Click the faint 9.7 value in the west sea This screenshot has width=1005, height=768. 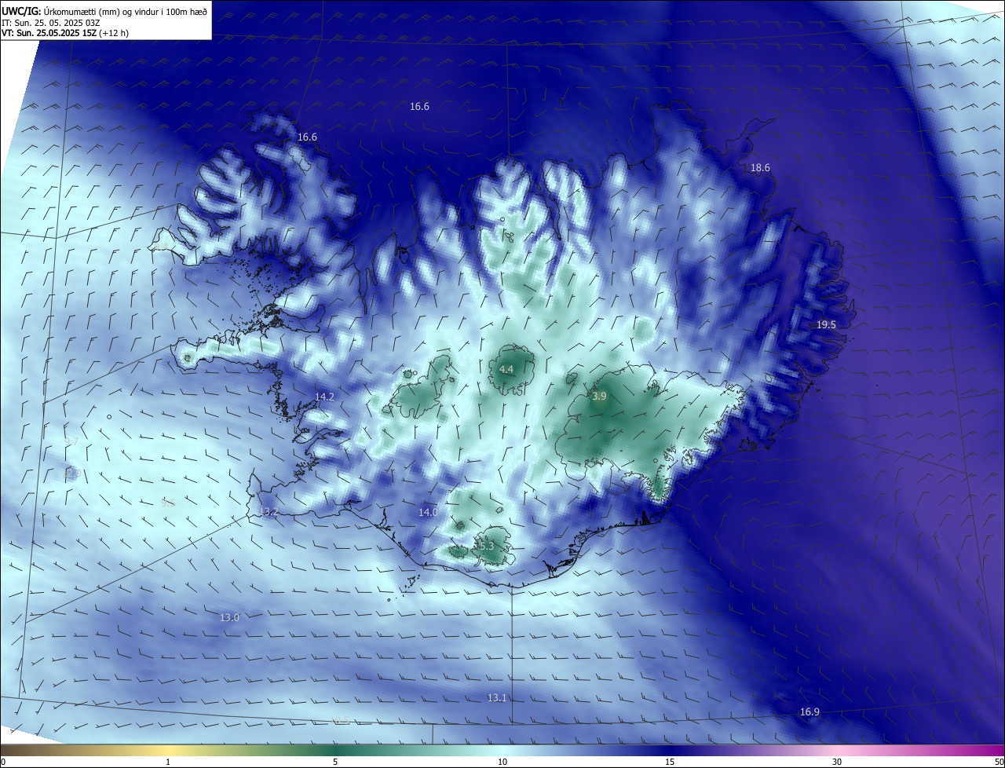[71, 442]
